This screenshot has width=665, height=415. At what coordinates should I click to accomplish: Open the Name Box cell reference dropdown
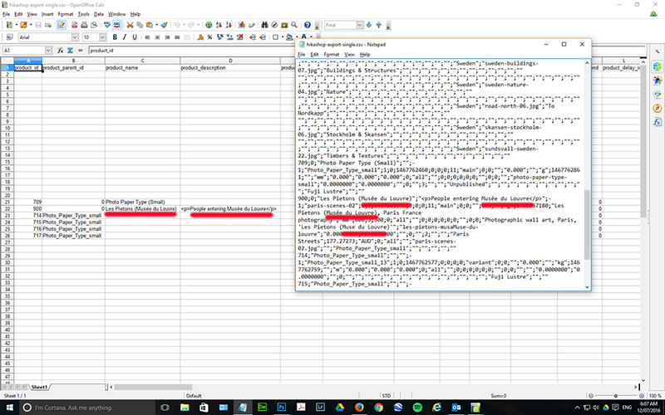[x=49, y=51]
